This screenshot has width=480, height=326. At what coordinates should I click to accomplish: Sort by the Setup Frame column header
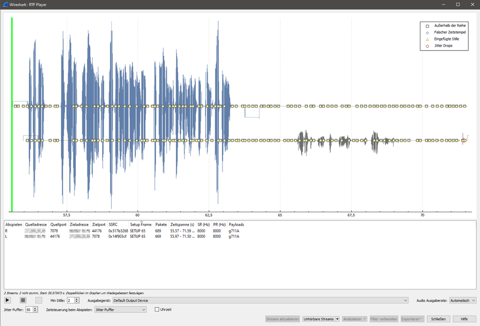click(x=141, y=225)
